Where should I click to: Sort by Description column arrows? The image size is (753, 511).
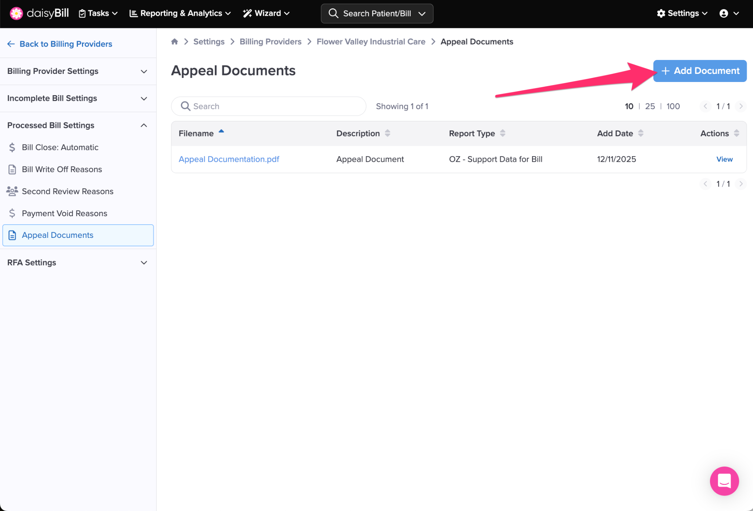388,133
